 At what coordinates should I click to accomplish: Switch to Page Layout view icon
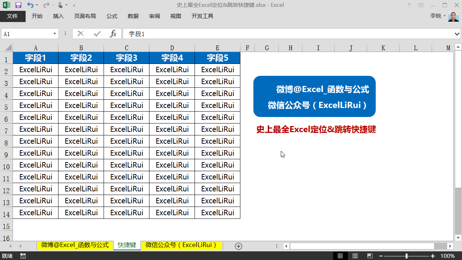(355, 256)
